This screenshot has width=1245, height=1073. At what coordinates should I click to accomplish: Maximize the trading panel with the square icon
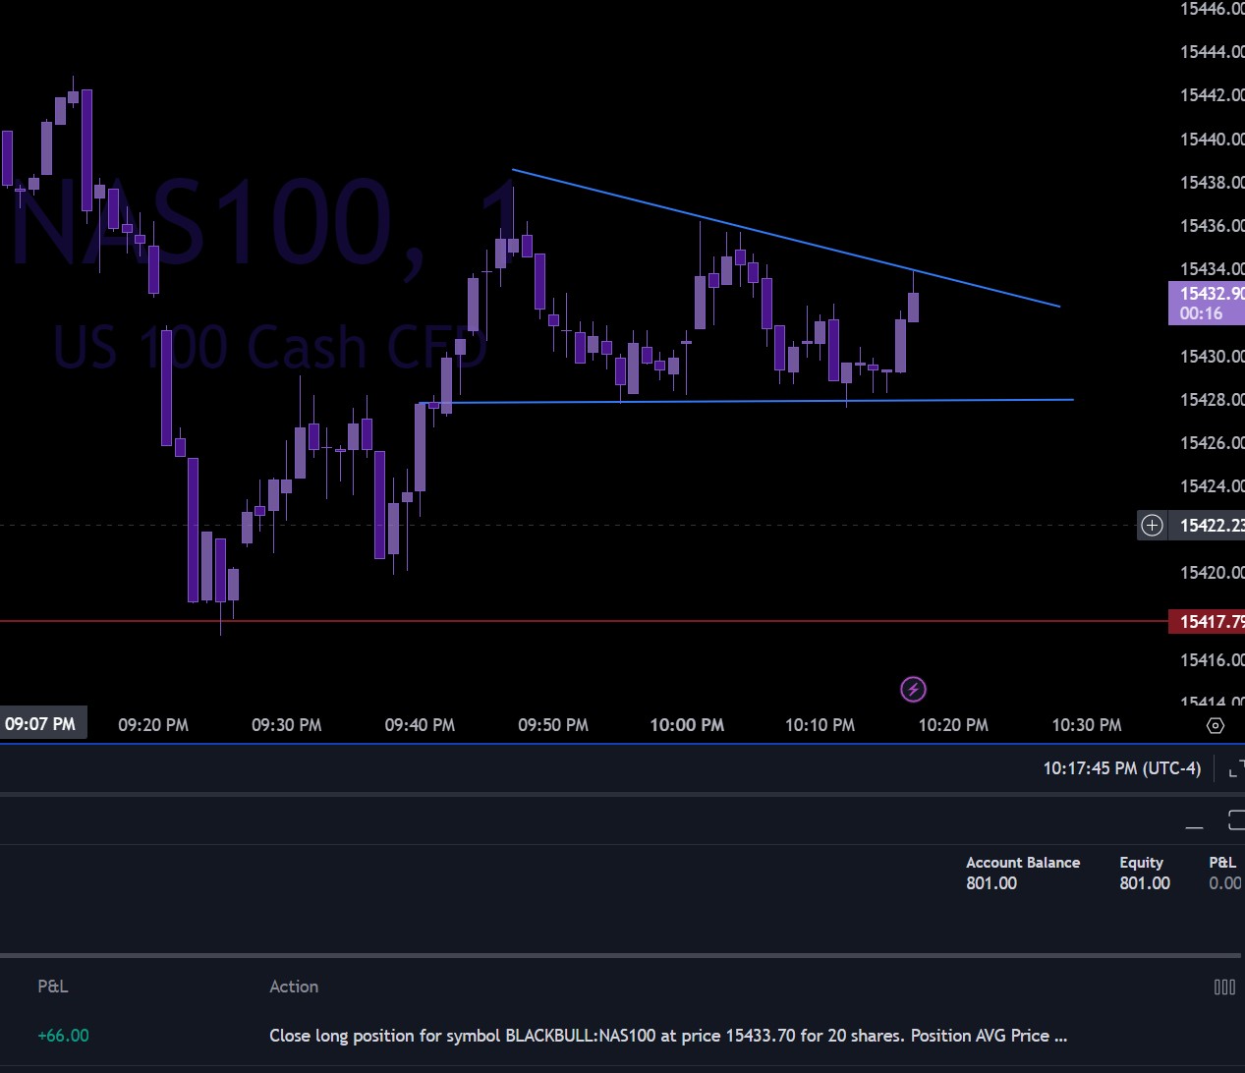[1236, 820]
